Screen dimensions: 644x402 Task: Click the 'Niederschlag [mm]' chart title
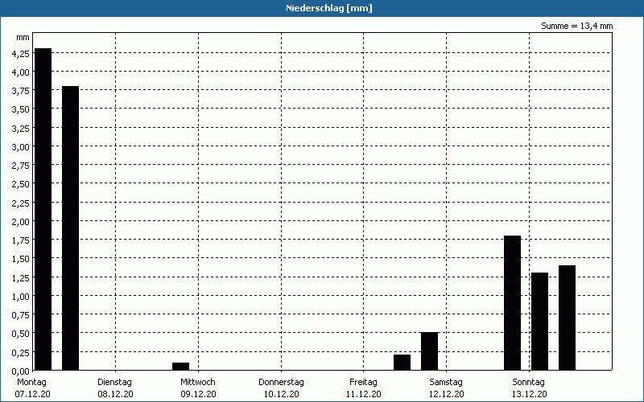(329, 8)
